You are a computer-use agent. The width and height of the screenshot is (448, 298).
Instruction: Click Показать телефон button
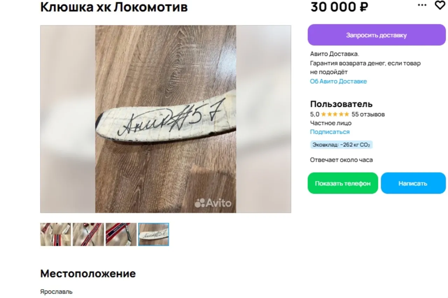(343, 183)
